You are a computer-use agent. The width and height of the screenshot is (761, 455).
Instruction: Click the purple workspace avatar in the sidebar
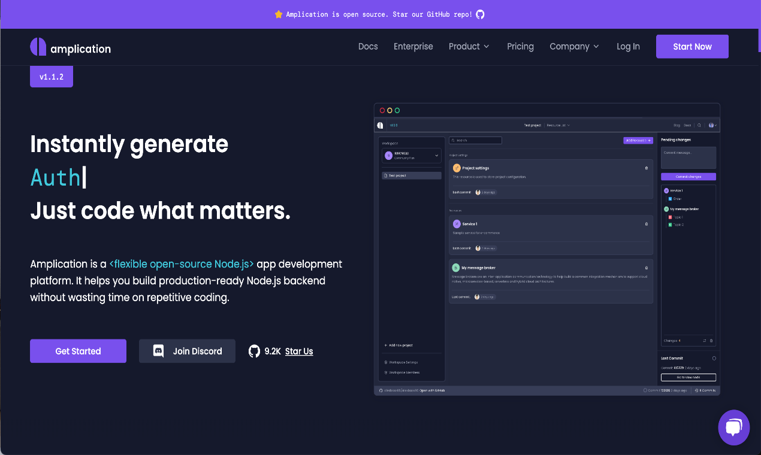click(x=389, y=155)
